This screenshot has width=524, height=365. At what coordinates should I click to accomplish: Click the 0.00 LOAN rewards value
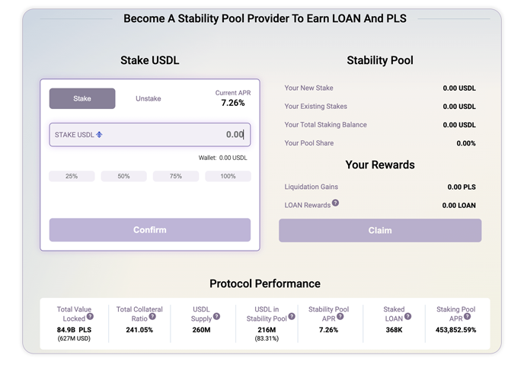point(458,206)
